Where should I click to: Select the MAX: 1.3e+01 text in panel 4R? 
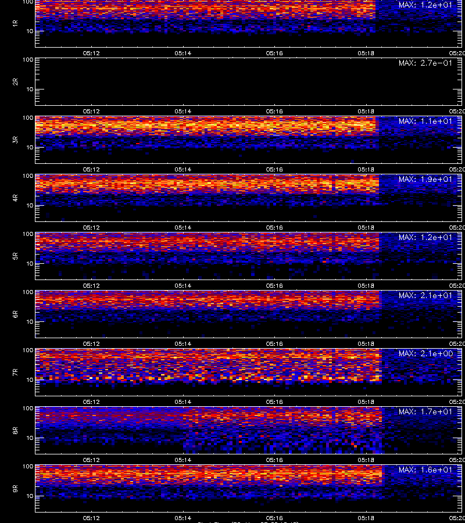[x=425, y=179]
